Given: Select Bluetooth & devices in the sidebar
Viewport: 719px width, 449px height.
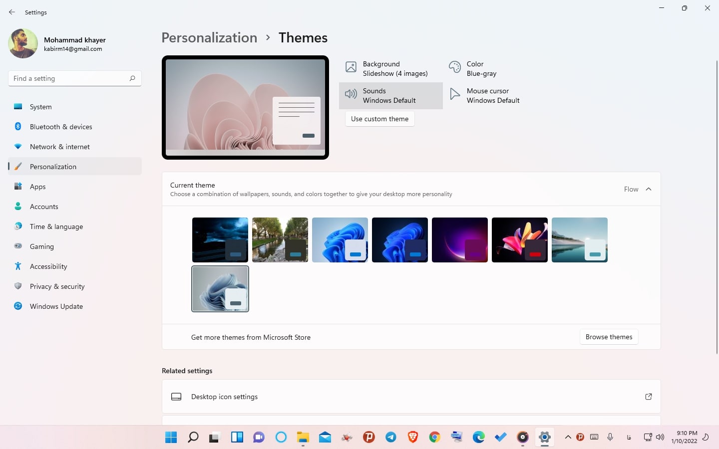Looking at the screenshot, I should [x=60, y=127].
